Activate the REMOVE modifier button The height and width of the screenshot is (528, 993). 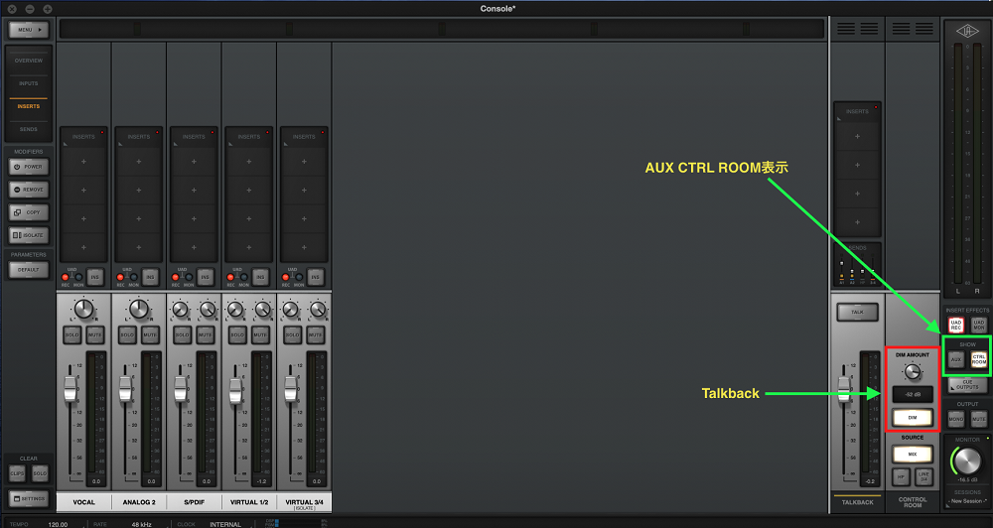pos(29,190)
